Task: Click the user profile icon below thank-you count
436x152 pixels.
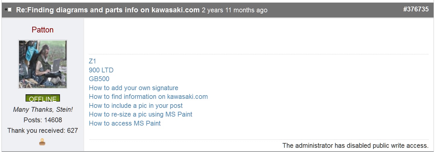Action: [42, 142]
